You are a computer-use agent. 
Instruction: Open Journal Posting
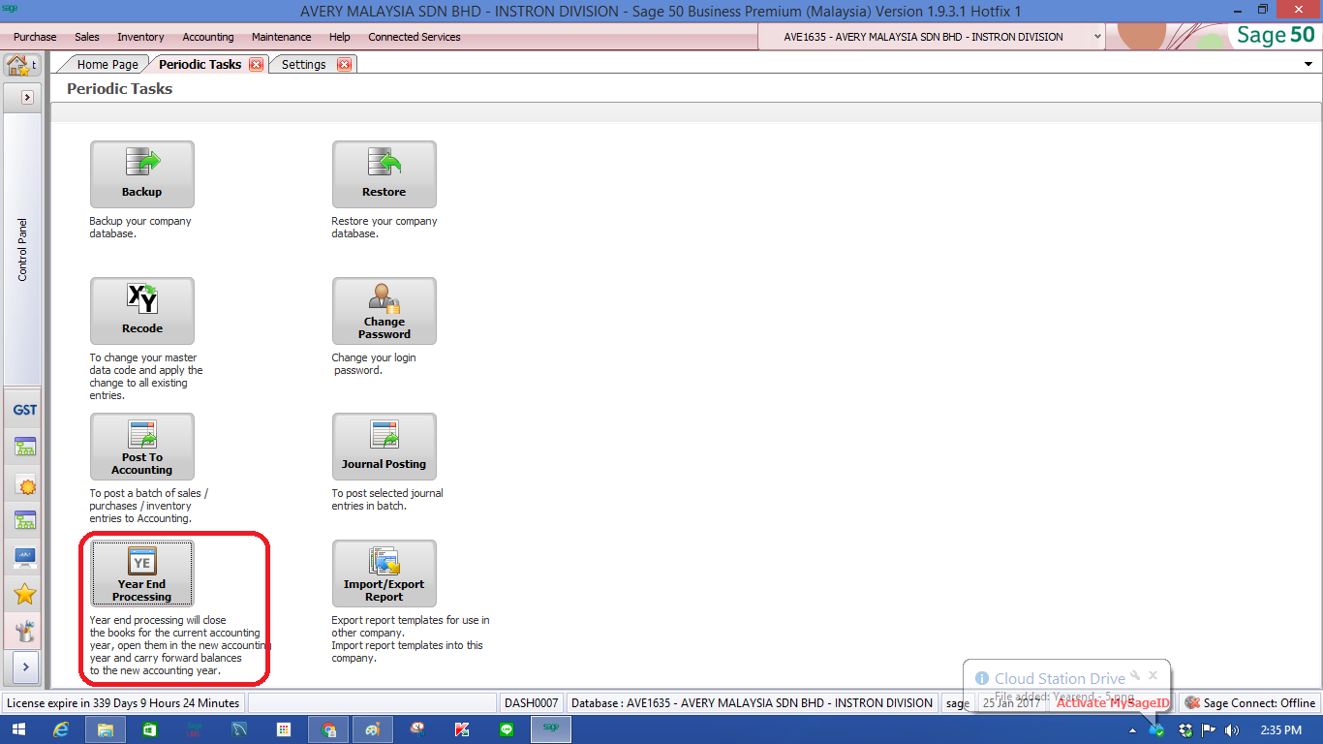[x=385, y=447]
